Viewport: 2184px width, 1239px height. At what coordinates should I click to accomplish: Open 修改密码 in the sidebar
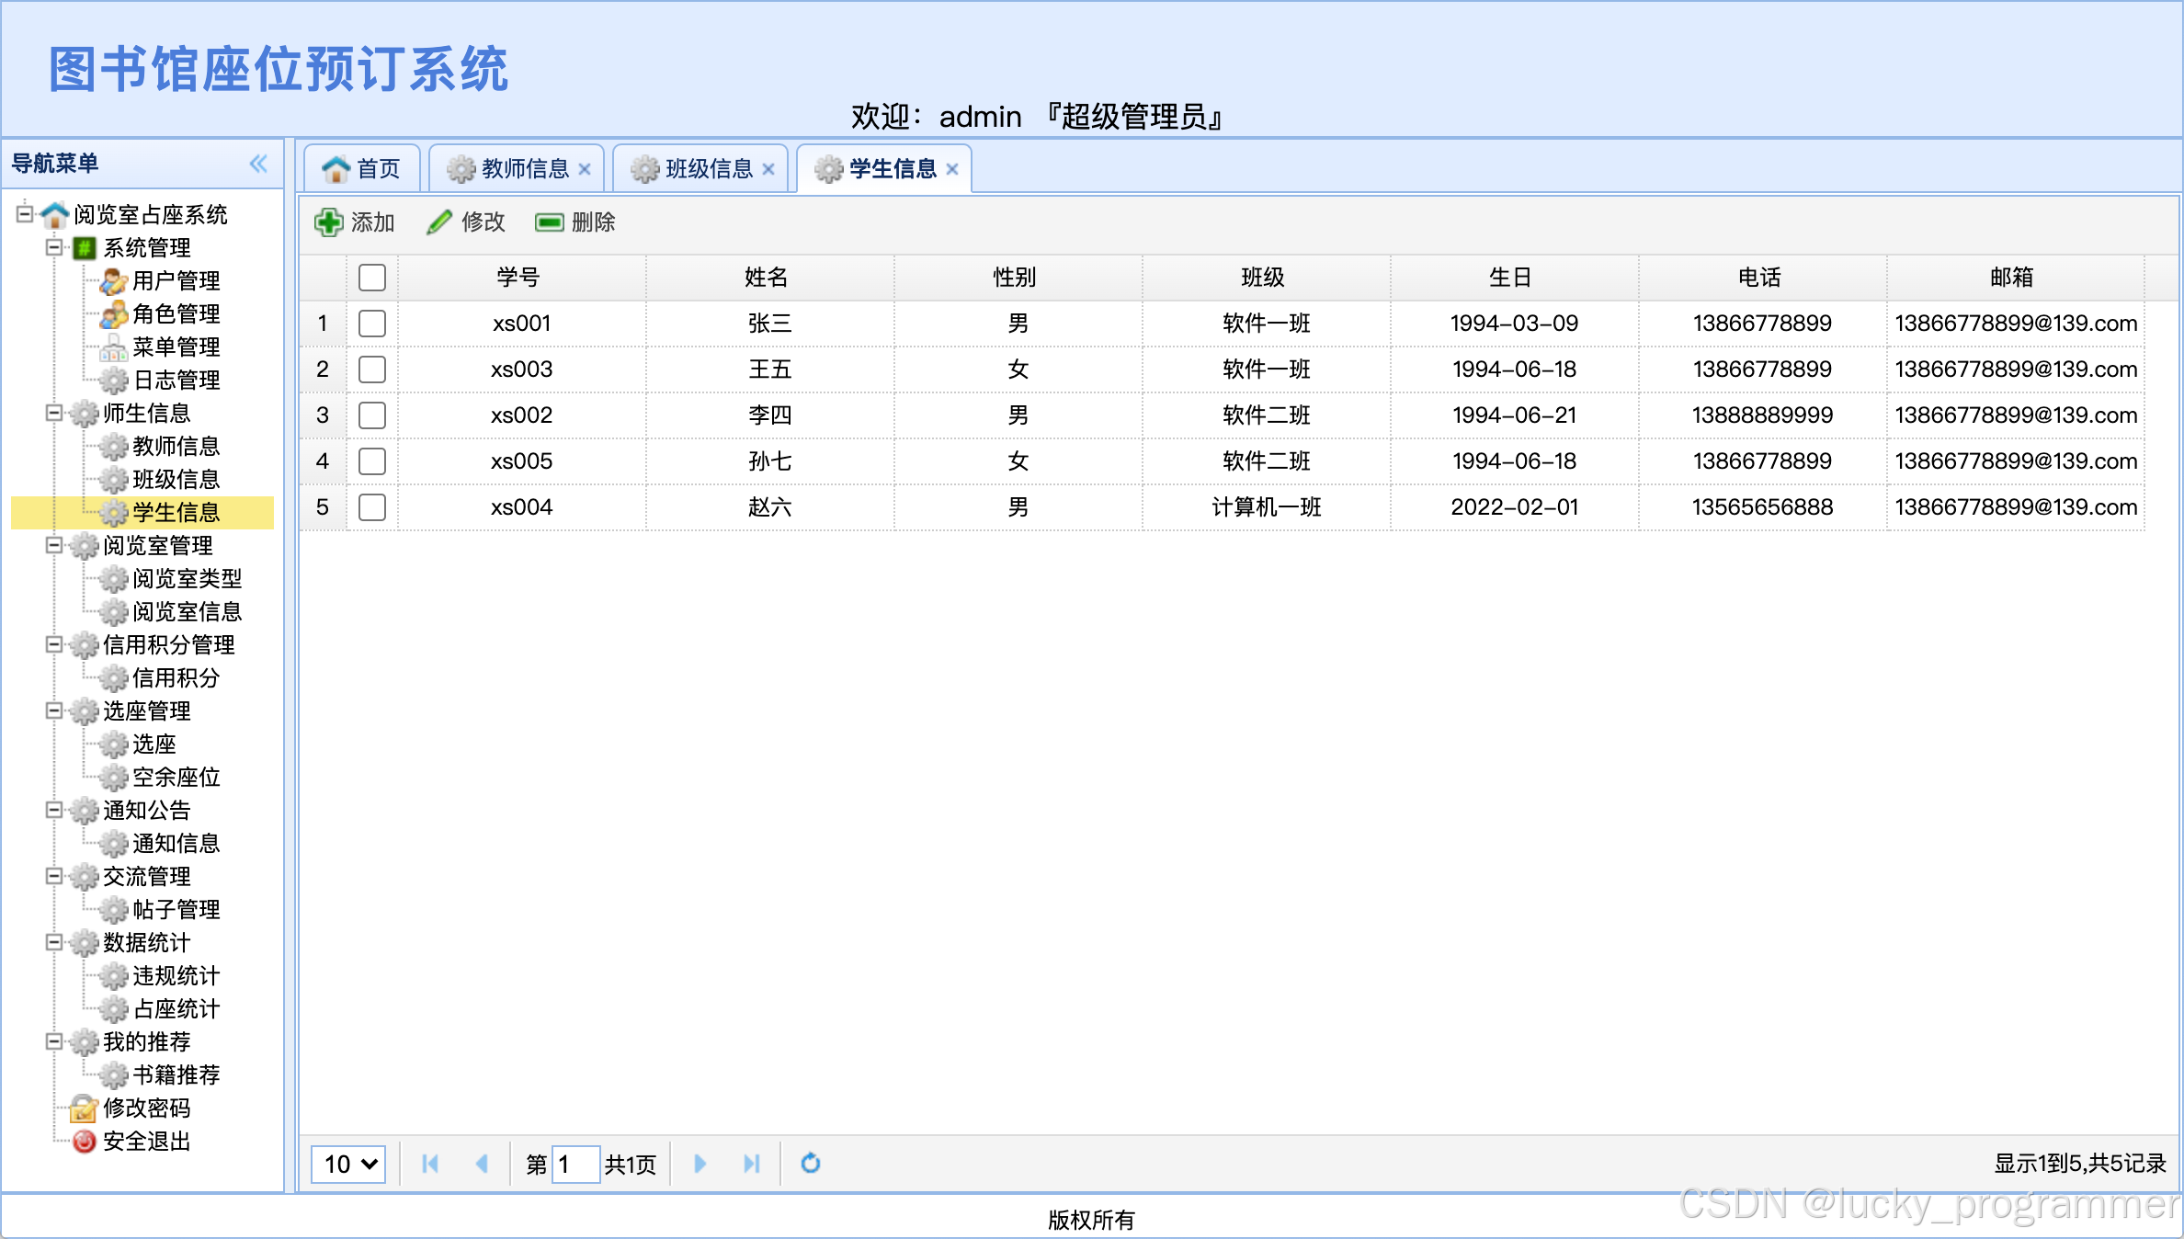[x=146, y=1108]
